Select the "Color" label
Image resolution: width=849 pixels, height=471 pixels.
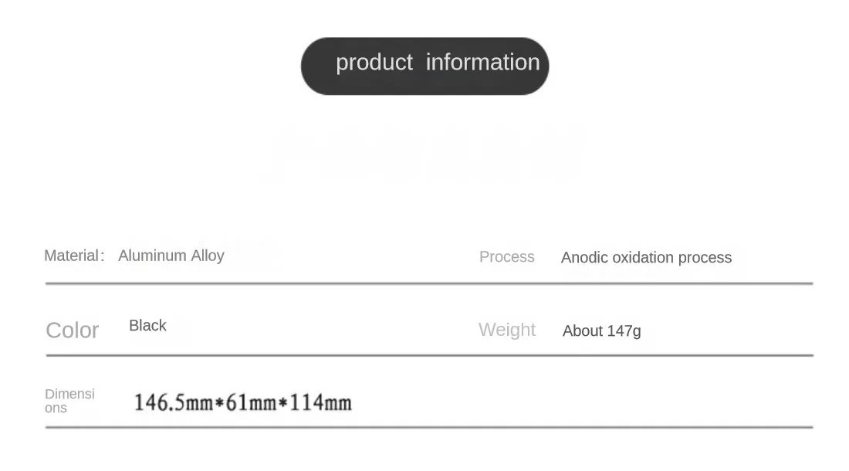pos(73,330)
